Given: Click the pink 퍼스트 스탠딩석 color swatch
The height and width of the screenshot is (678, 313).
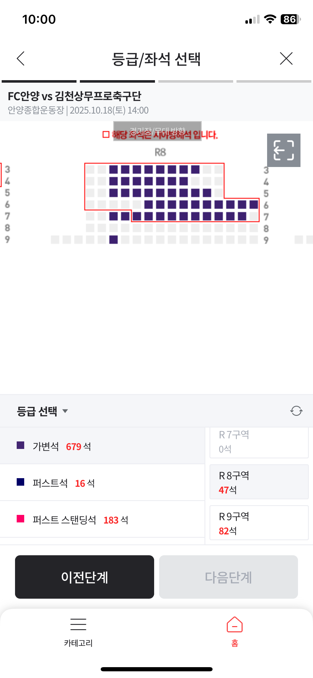Looking at the screenshot, I should point(21,519).
